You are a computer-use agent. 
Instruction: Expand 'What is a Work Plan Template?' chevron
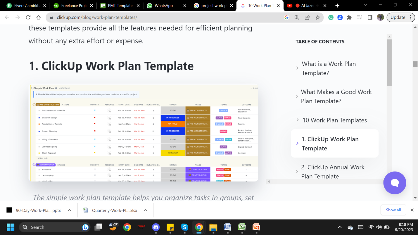pyautogui.click(x=297, y=68)
